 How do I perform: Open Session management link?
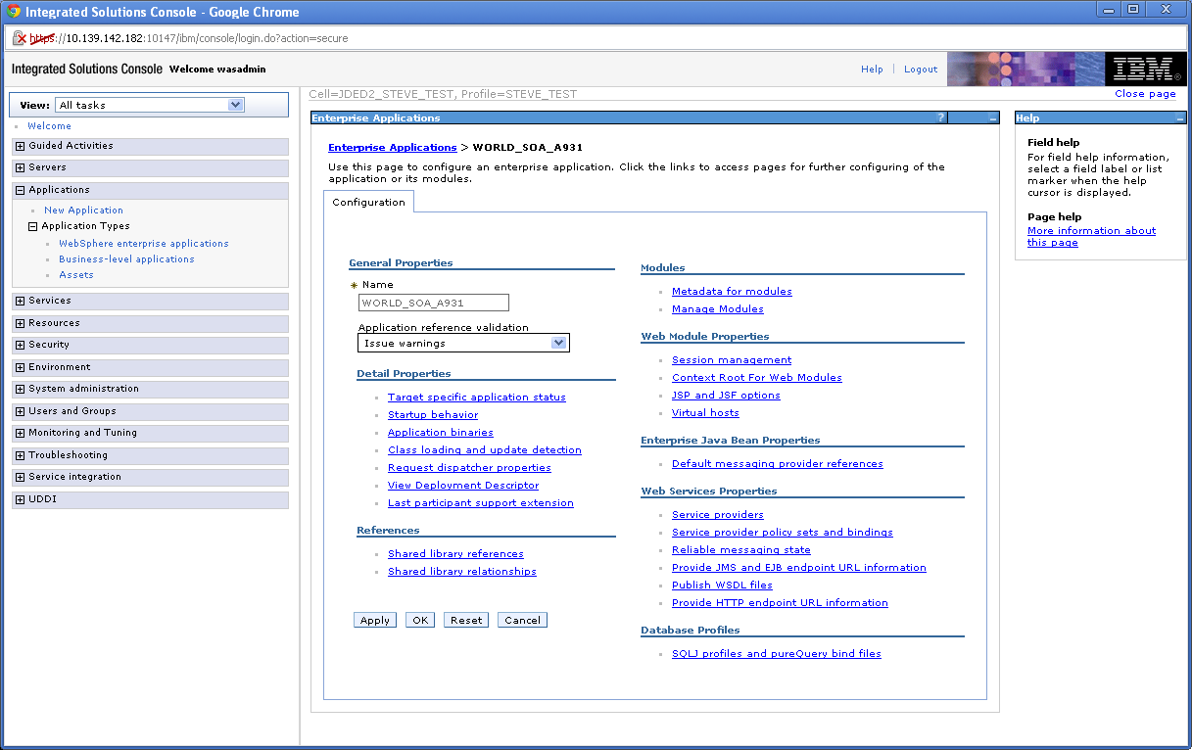tap(732, 360)
